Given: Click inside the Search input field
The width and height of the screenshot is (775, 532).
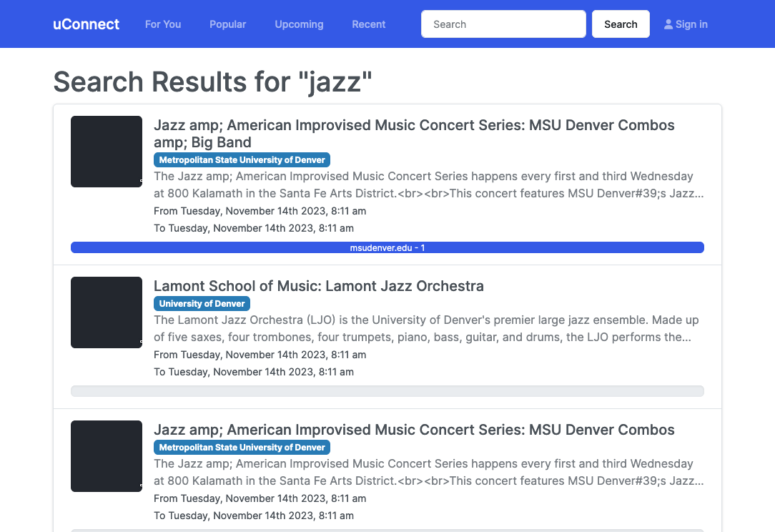Looking at the screenshot, I should pyautogui.click(x=503, y=24).
